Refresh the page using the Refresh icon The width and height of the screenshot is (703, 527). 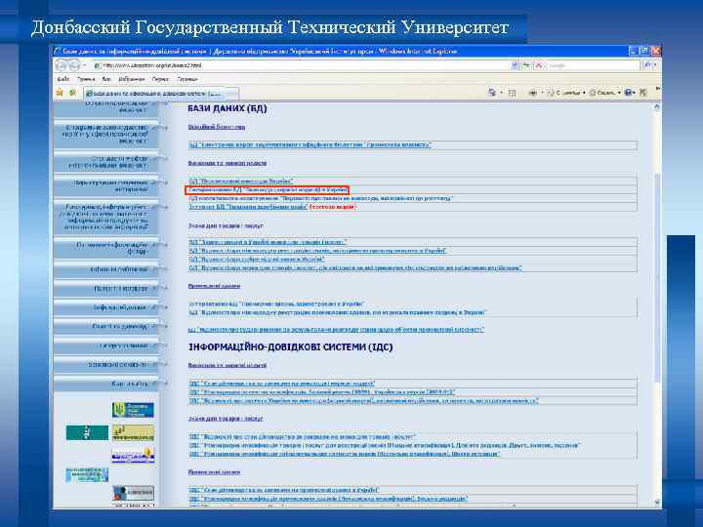(526, 65)
